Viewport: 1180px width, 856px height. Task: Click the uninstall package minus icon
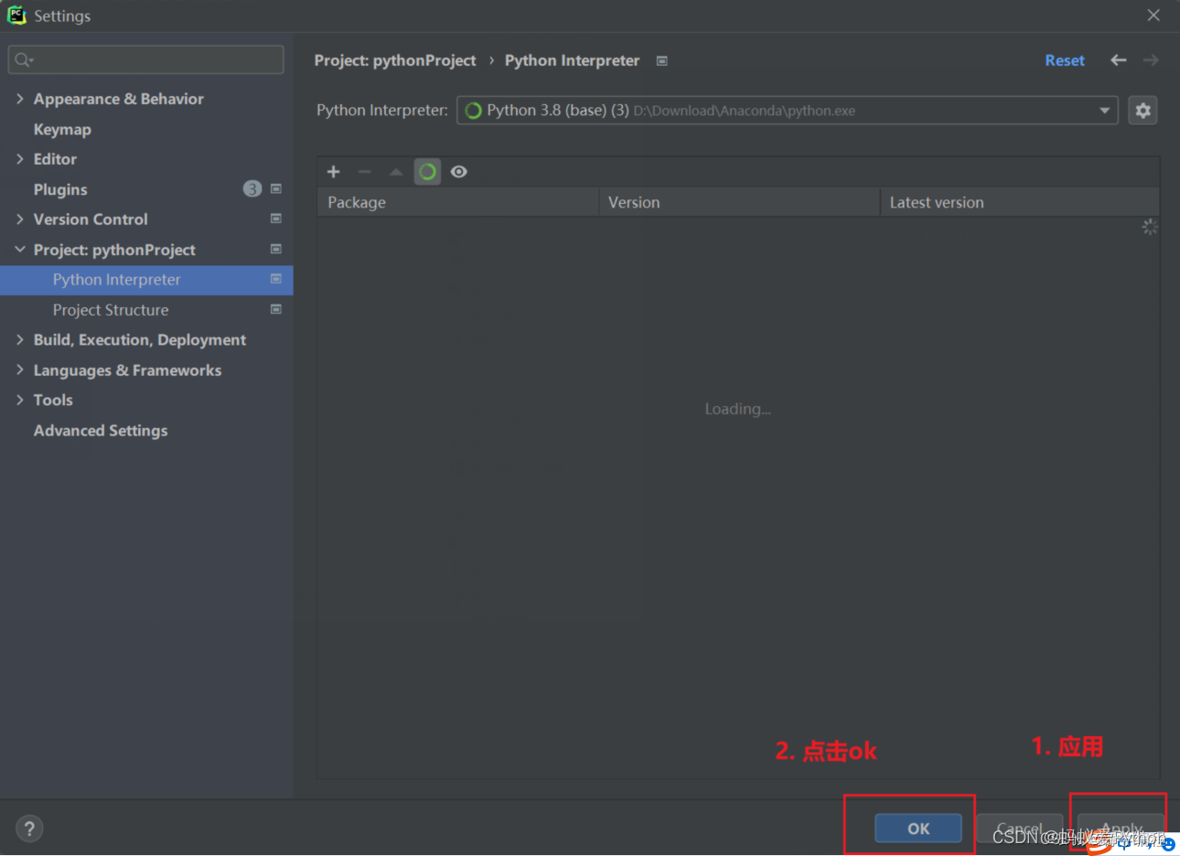tap(365, 172)
